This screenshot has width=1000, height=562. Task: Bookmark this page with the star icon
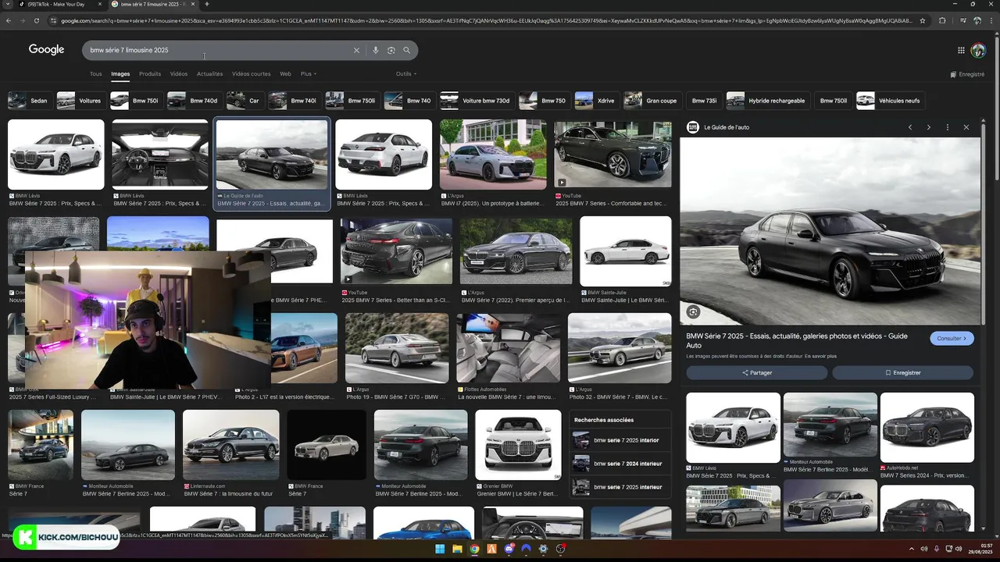tap(923, 20)
